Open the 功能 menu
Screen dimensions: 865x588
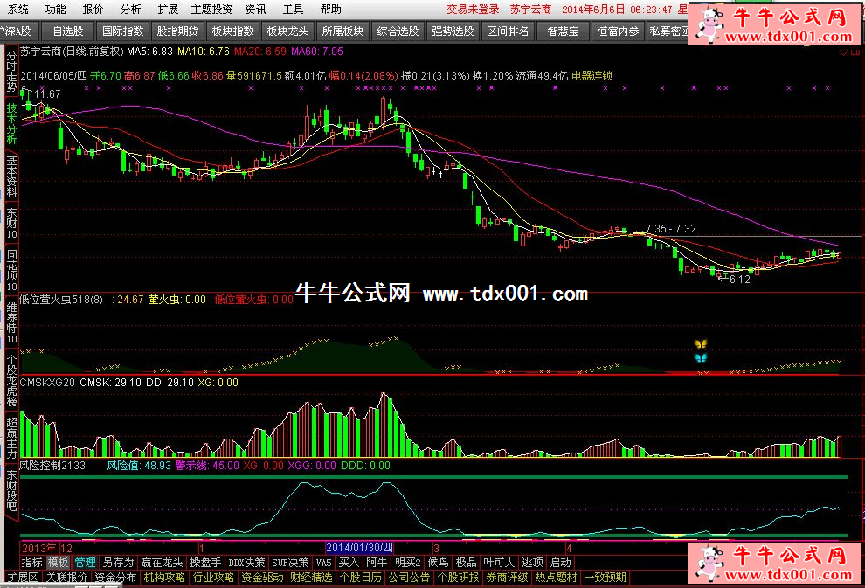55,9
